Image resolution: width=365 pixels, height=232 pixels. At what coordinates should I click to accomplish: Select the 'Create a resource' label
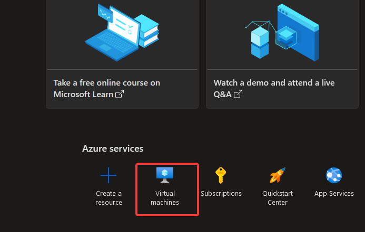click(x=108, y=198)
